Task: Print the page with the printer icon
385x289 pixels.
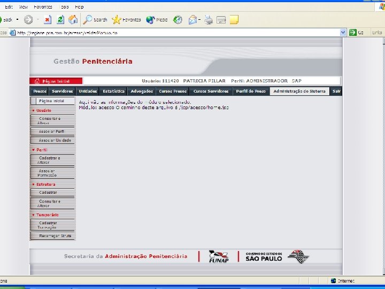Action: (x=209, y=20)
